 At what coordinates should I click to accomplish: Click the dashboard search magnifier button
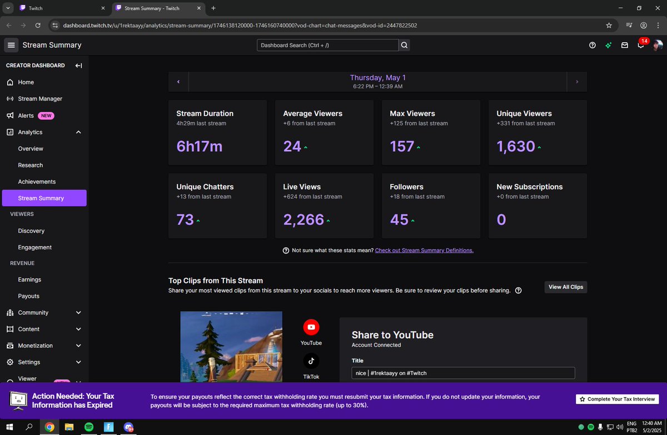coord(404,45)
